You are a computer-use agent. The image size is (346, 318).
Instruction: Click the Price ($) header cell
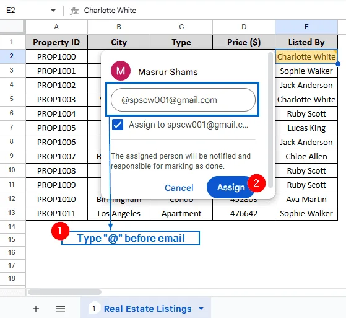click(x=244, y=42)
